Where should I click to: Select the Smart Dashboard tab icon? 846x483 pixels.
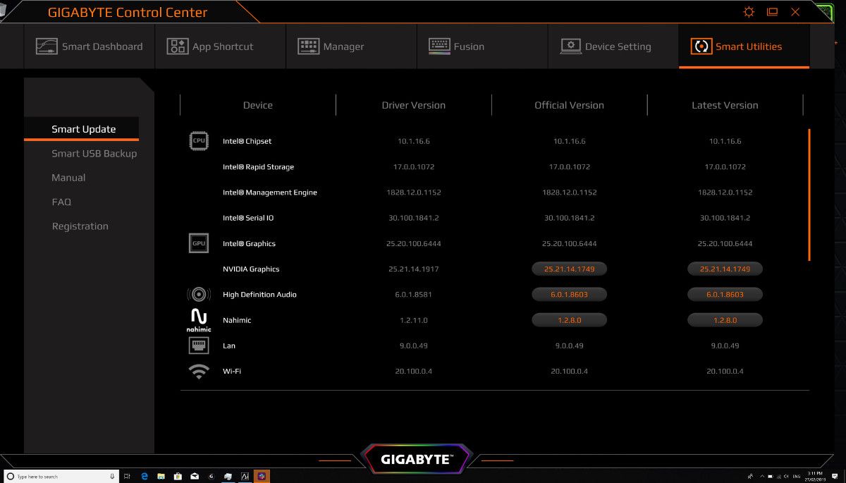44,45
